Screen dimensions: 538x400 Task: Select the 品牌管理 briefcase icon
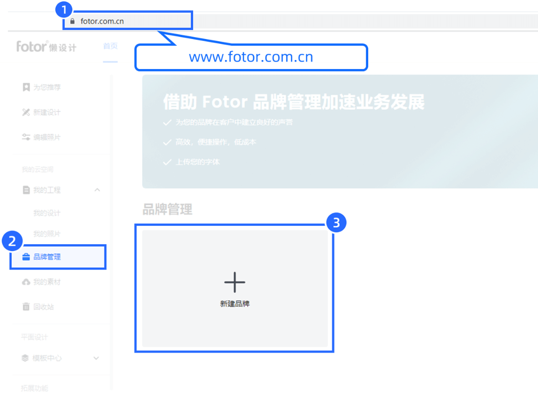tap(26, 257)
